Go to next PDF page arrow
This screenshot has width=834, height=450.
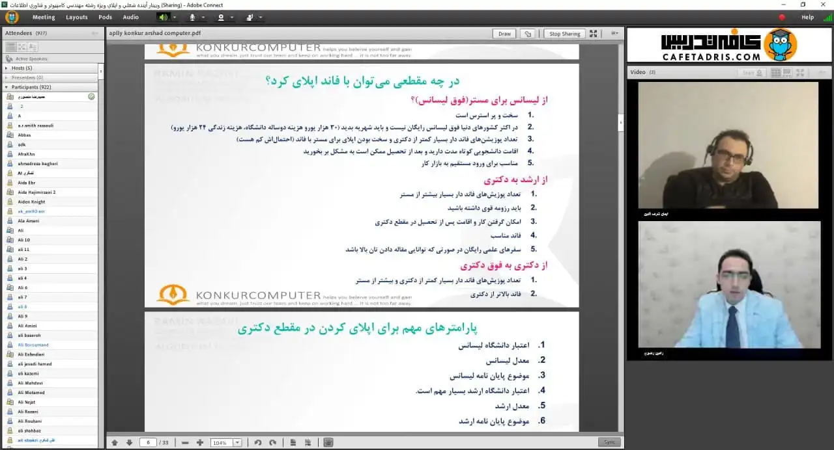(x=129, y=443)
